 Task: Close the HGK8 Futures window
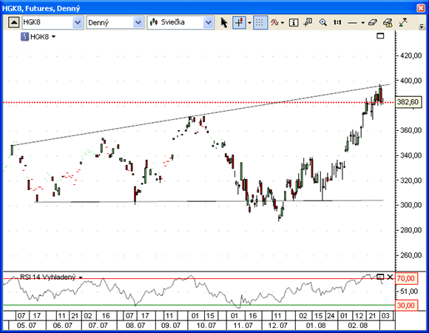pyautogui.click(x=421, y=8)
